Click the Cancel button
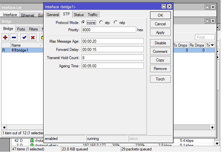Image resolution: width=222 pixels, height=156 pixels. [x=160, y=24]
